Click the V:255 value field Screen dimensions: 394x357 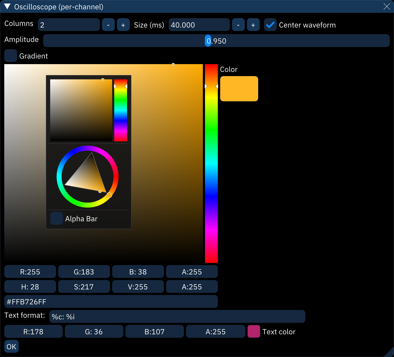[x=138, y=287]
